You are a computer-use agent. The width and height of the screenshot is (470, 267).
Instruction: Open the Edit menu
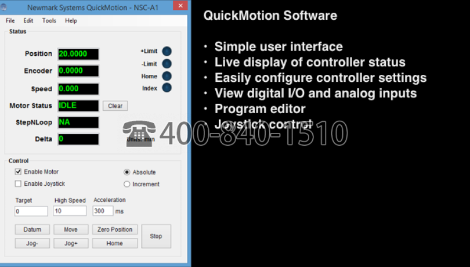pyautogui.click(x=28, y=21)
